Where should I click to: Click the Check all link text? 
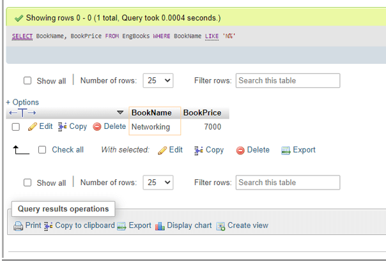68,150
